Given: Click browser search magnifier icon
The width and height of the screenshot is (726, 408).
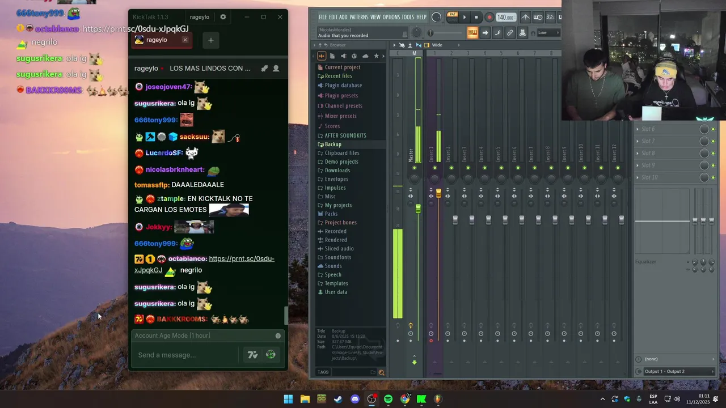Looking at the screenshot, I should click(381, 372).
